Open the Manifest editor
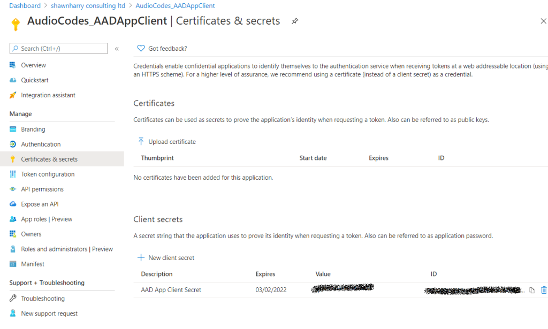This screenshot has width=548, height=329. click(33, 264)
